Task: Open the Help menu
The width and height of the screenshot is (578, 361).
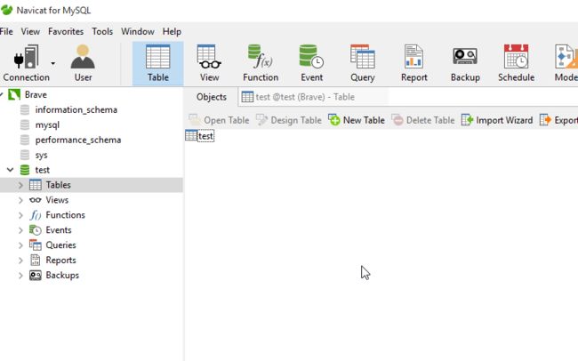Action: 172,32
